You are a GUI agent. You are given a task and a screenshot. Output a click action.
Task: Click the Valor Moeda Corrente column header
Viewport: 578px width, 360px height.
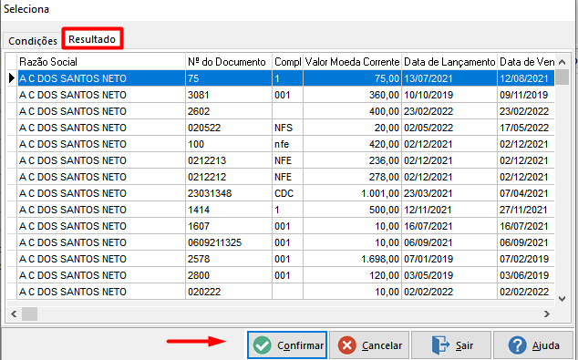pyautogui.click(x=352, y=62)
